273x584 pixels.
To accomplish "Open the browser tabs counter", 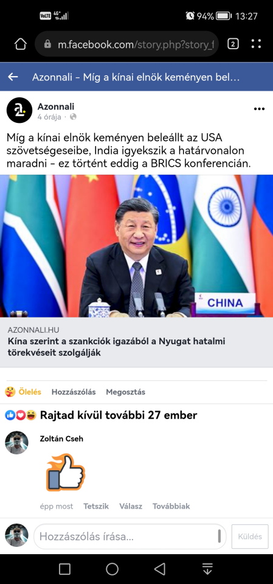I will [233, 44].
